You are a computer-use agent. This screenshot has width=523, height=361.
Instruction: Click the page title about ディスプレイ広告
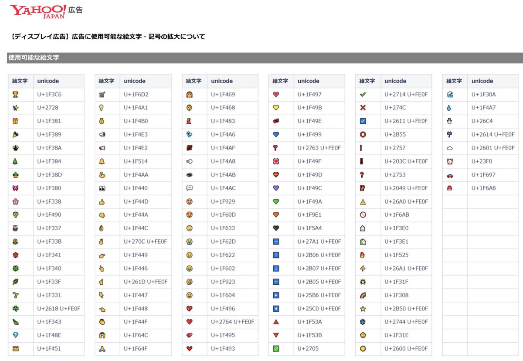[108, 37]
